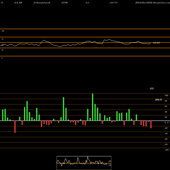Select the BHAGIRA.CHEM MunafaSutra.com header text
170x170 pixels.
pyautogui.click(x=152, y=3)
